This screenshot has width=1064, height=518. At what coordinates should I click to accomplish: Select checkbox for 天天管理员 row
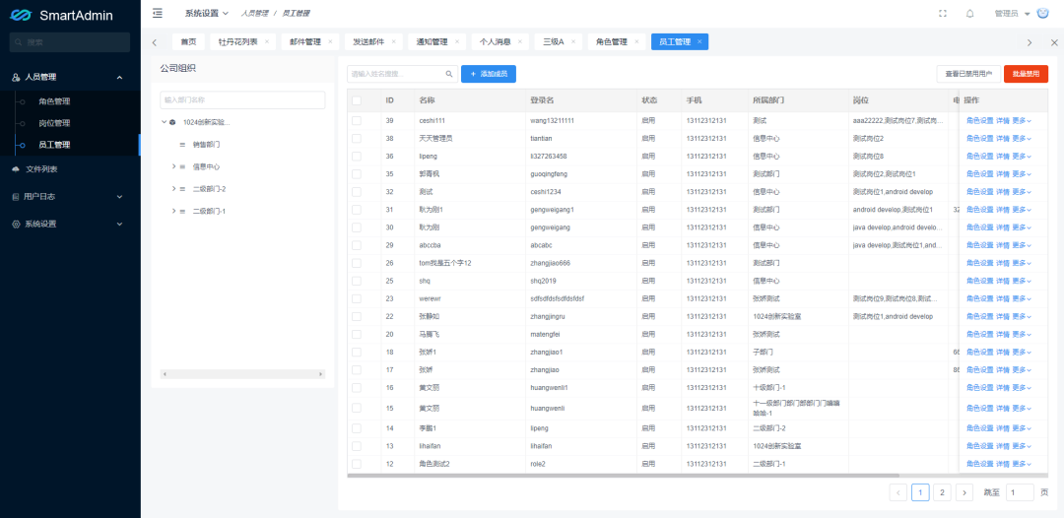pyautogui.click(x=357, y=138)
